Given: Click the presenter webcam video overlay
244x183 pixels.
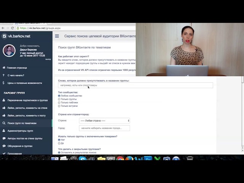Looking at the screenshot, I should click(190, 50).
